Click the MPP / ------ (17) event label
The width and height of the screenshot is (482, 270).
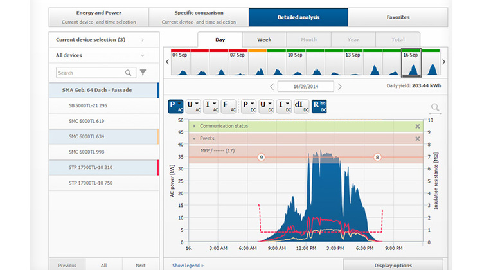pyautogui.click(x=217, y=150)
